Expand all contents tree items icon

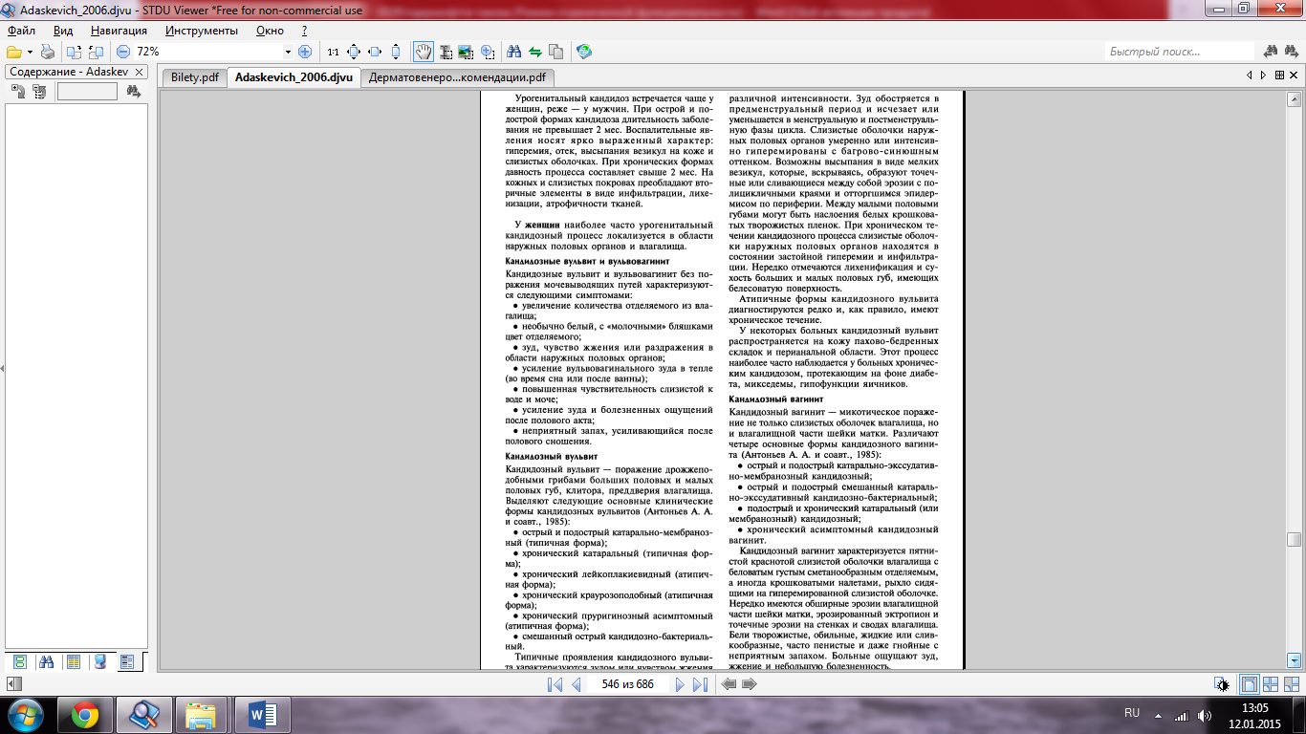[18, 92]
